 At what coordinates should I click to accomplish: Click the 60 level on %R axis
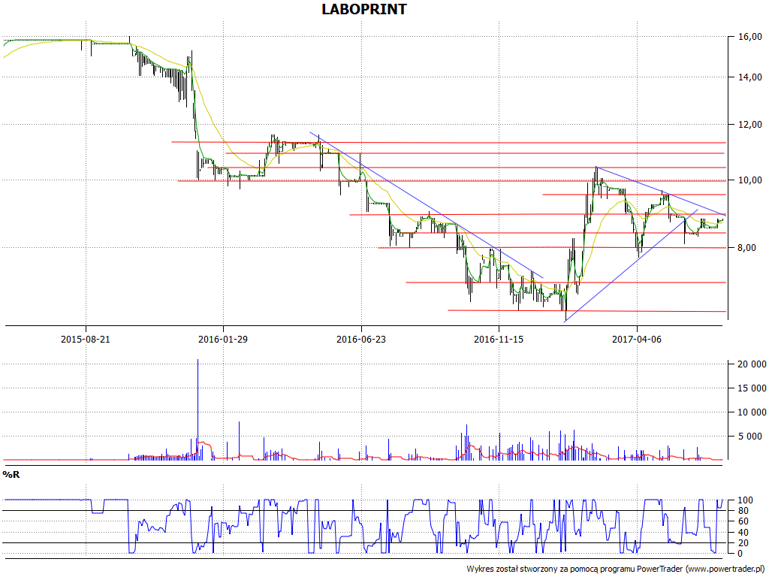(744, 521)
